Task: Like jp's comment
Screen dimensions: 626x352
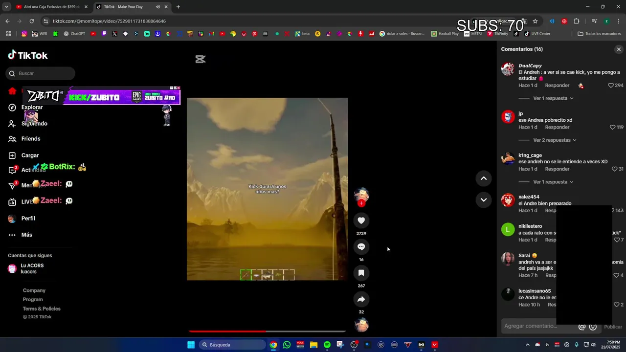Action: coord(612,127)
